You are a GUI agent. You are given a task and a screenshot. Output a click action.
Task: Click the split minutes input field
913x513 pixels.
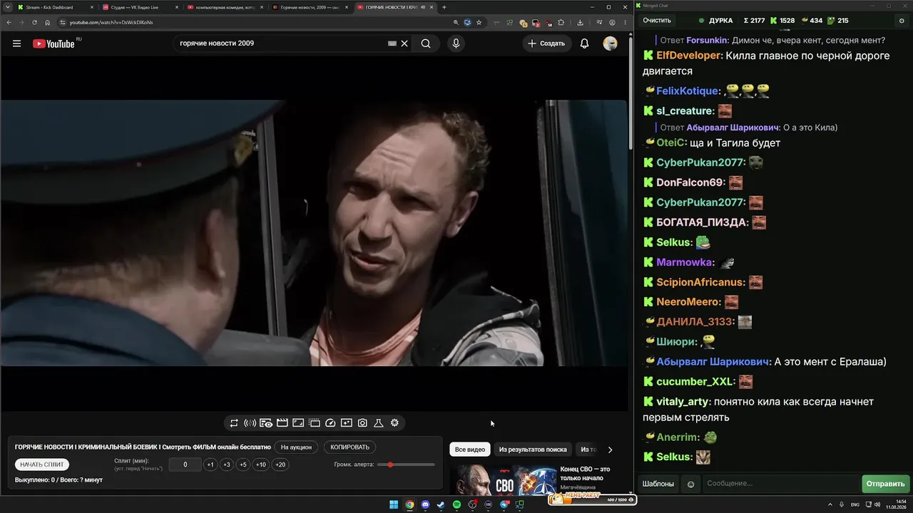(185, 465)
